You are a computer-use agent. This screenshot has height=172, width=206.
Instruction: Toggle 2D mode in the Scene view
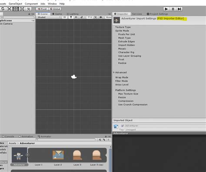click(65, 17)
